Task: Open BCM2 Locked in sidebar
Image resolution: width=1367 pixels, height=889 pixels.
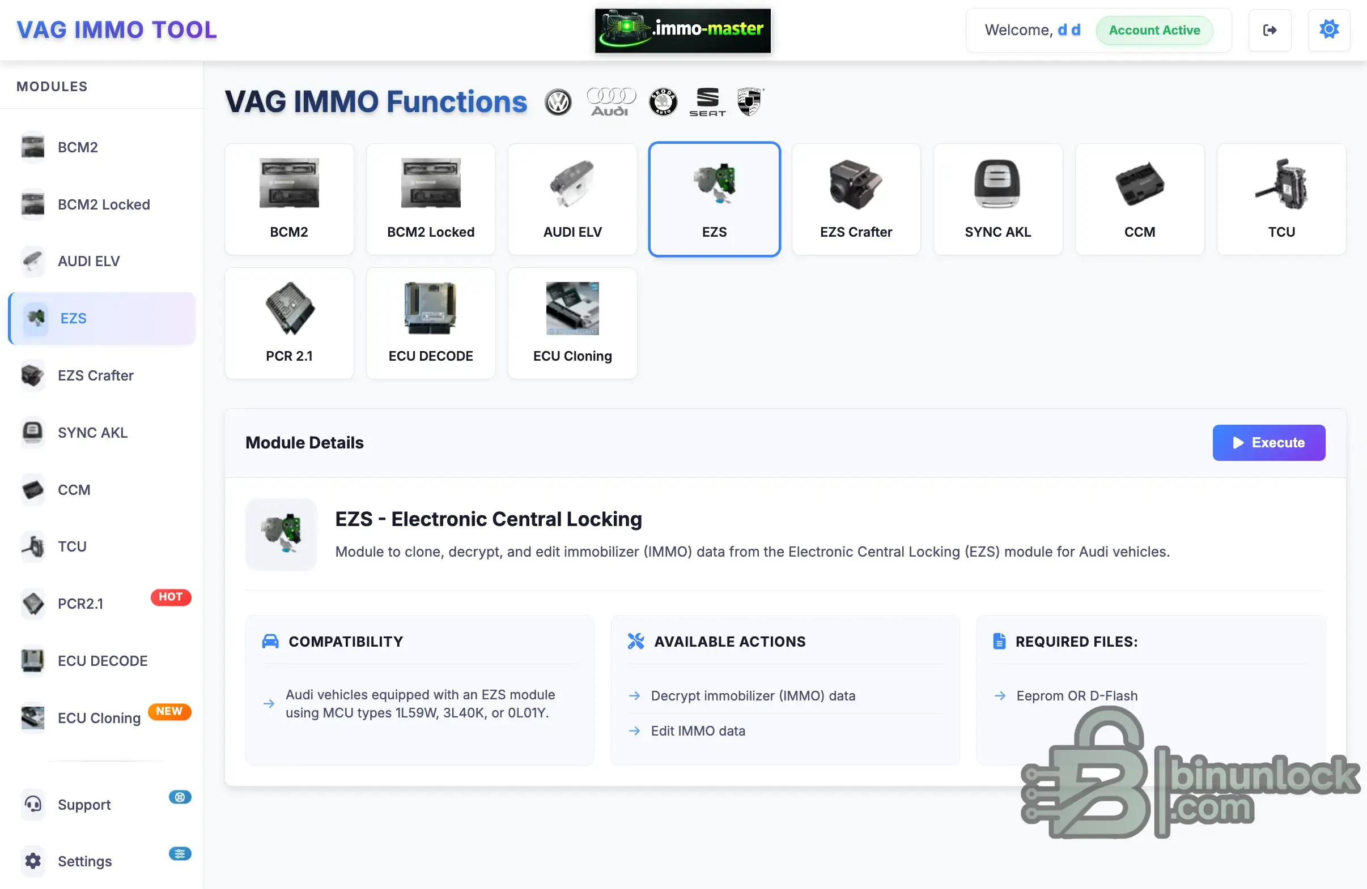Action: 103,204
